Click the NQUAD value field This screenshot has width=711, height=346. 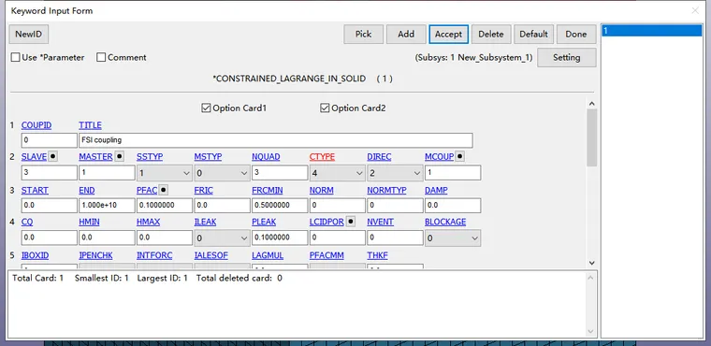[x=280, y=173]
